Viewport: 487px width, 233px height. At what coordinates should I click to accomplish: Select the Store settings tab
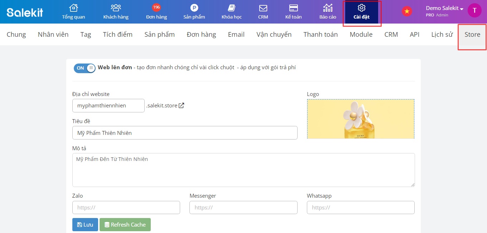(472, 35)
